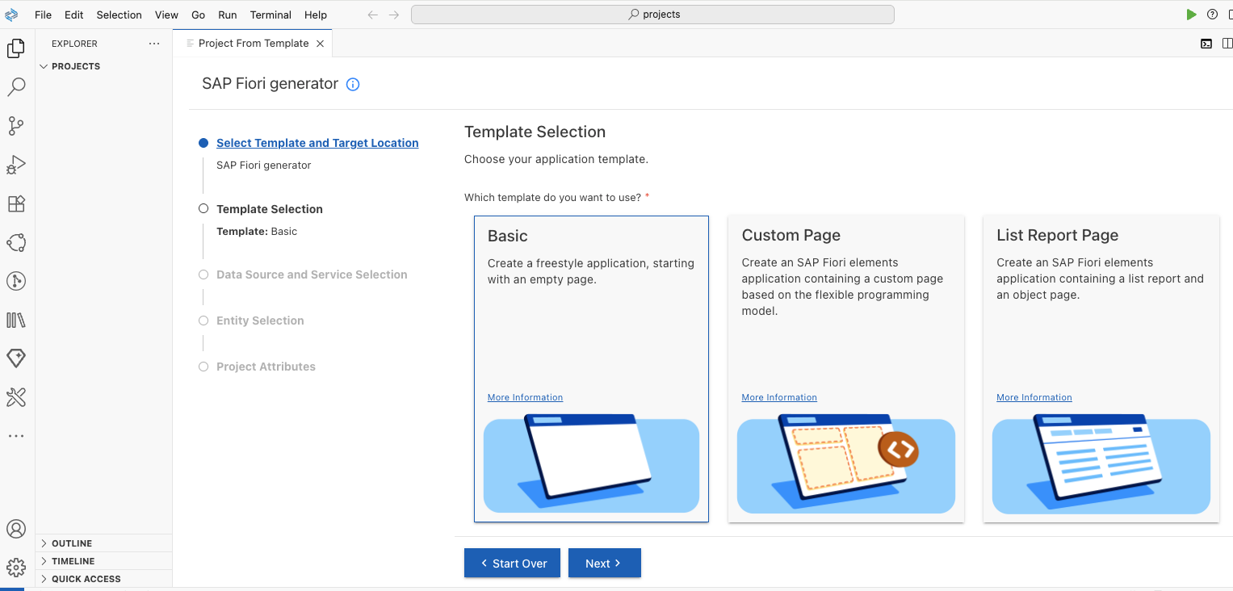The image size is (1233, 591).
Task: Open the Extensions view icon
Action: (16, 203)
